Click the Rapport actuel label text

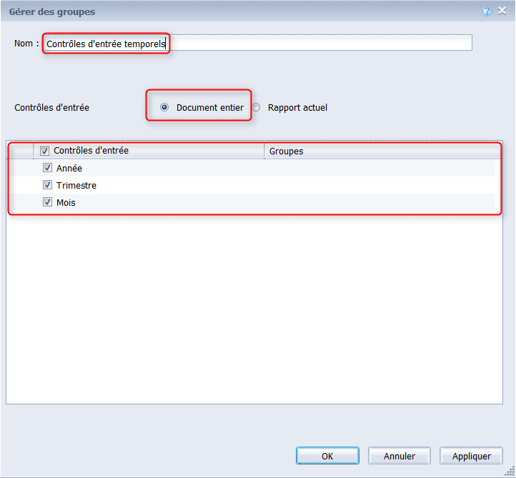(x=297, y=108)
